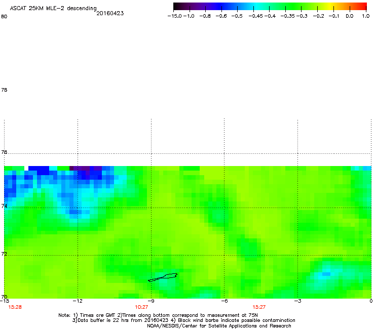Click the color bar label -0.5
The image size is (375, 329).
tap(237, 16)
